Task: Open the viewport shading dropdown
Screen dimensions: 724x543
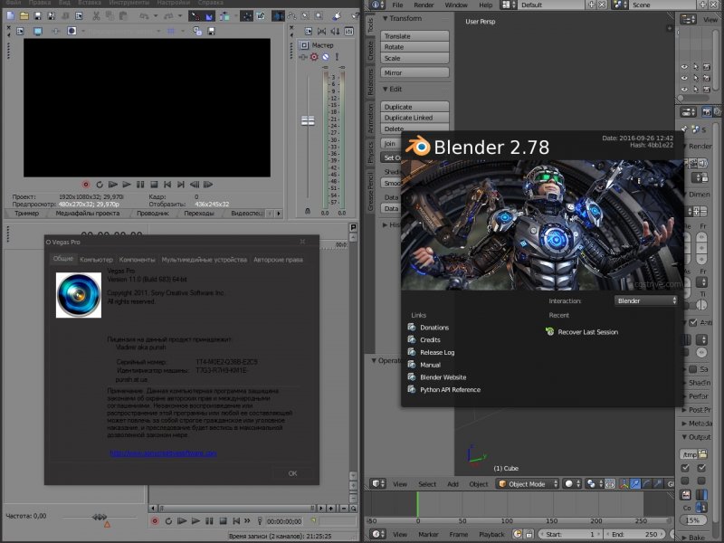Action: pos(573,484)
